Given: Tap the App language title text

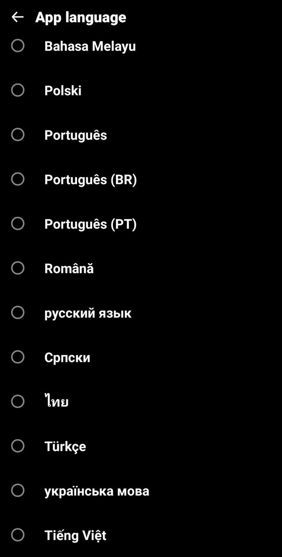Looking at the screenshot, I should pos(81,17).
